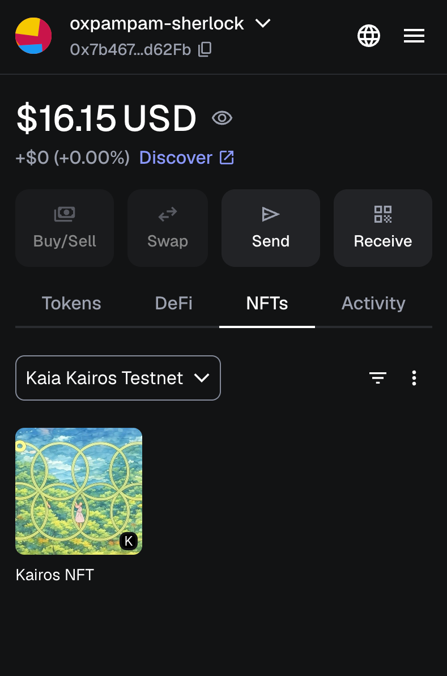Open the Kairos NFT thumbnail
Screen dimensions: 447x676
point(78,491)
